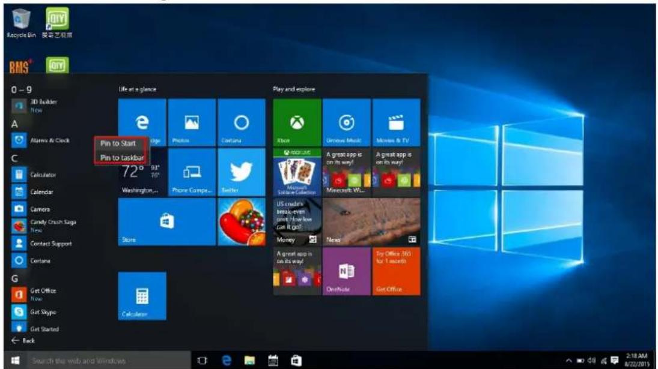The height and width of the screenshot is (369, 658).
Task: Open the Candy Crush Saga tile
Action: (242, 221)
